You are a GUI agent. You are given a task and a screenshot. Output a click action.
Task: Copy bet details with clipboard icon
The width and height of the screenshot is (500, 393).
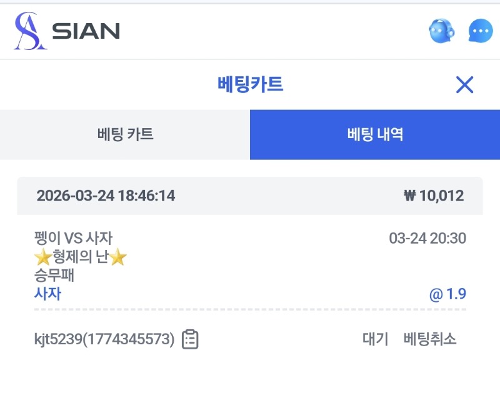tap(190, 339)
